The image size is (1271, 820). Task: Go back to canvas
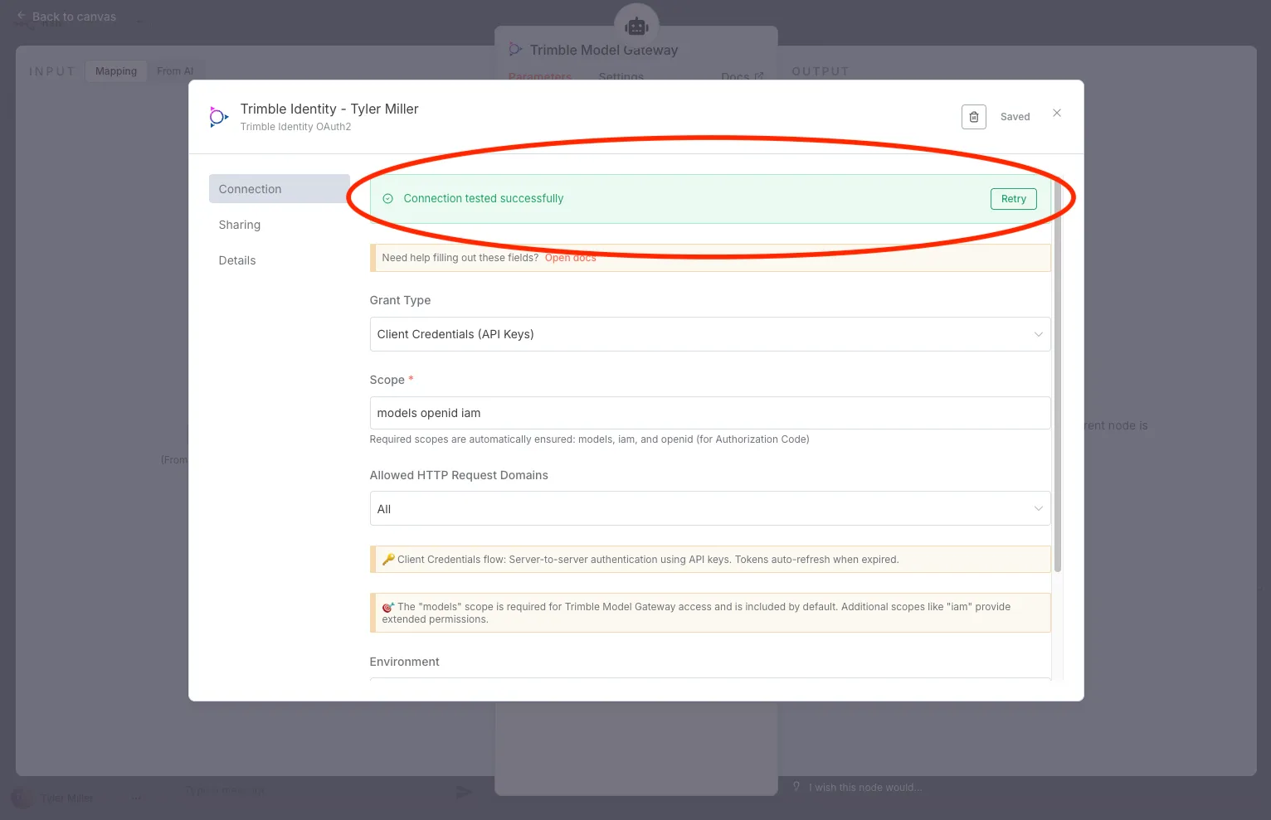[66, 17]
